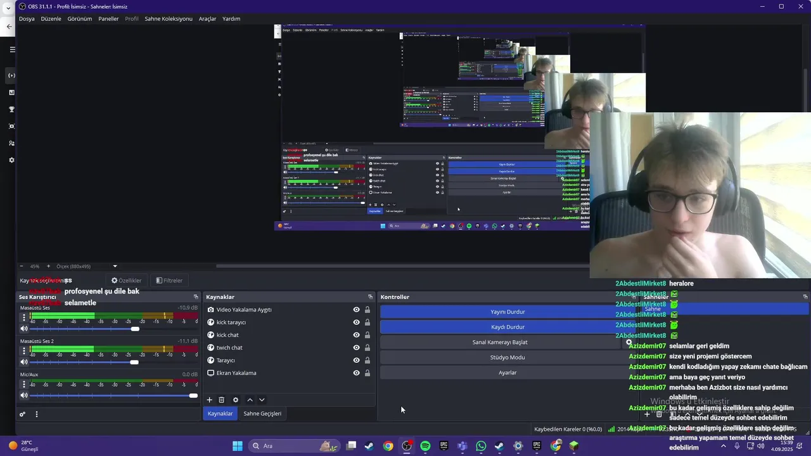Zoom in preview with plus icon
Image resolution: width=811 pixels, height=456 pixels.
pos(48,266)
